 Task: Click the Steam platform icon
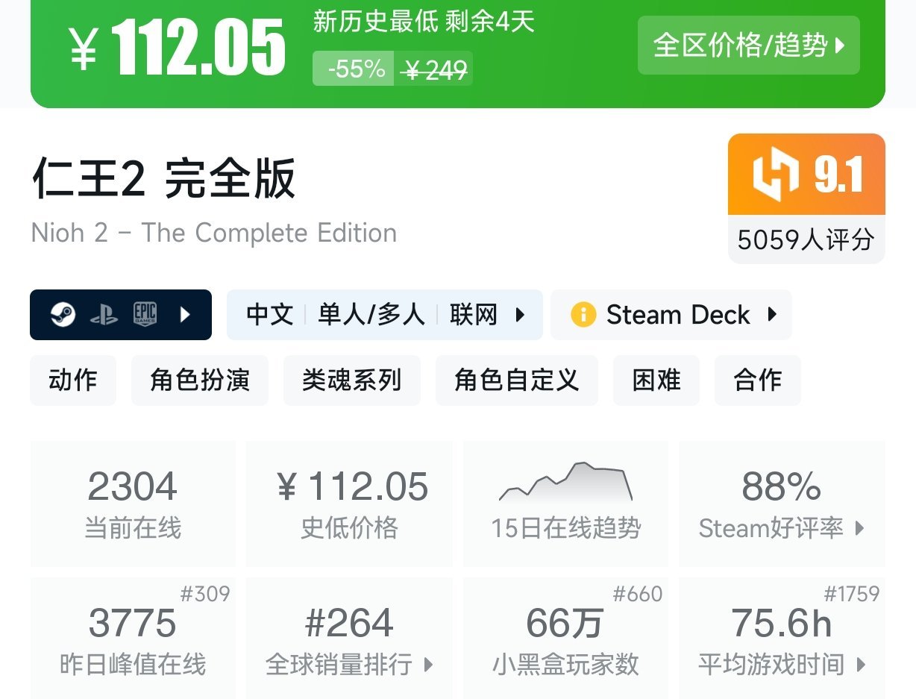pos(63,315)
